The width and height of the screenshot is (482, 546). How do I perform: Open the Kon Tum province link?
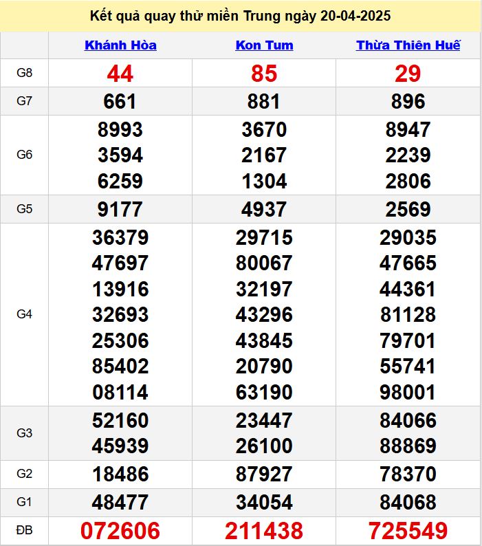pos(264,45)
